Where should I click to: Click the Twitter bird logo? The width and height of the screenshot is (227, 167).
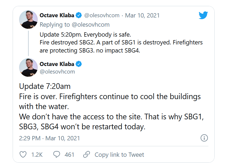[203, 15]
